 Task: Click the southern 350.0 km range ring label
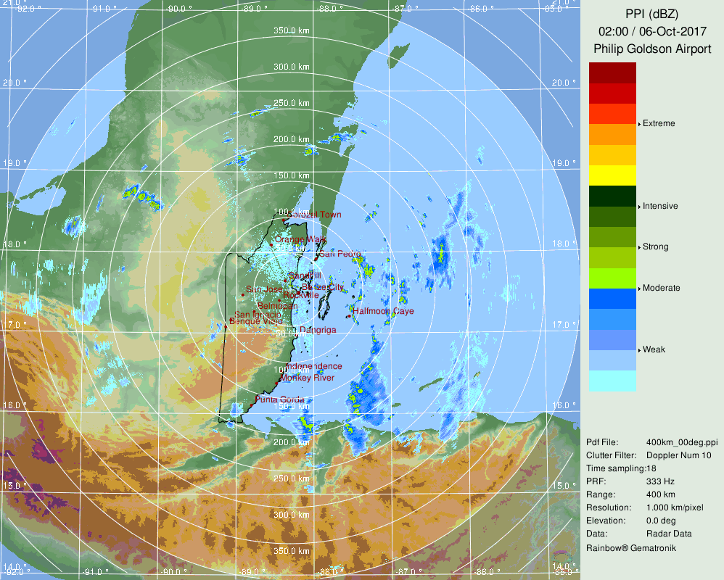pos(292,551)
